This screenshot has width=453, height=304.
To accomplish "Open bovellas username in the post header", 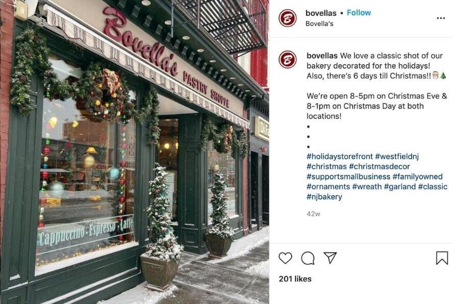I will (321, 13).
